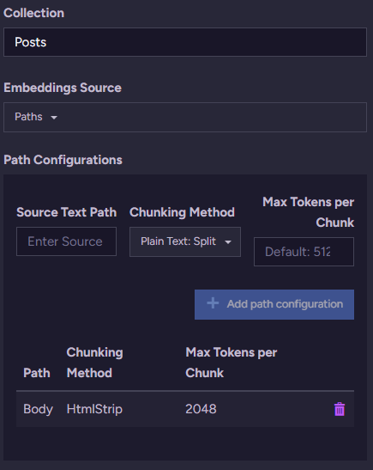Click the Embeddings Source label
Screen dimensions: 373x470
tap(63, 88)
